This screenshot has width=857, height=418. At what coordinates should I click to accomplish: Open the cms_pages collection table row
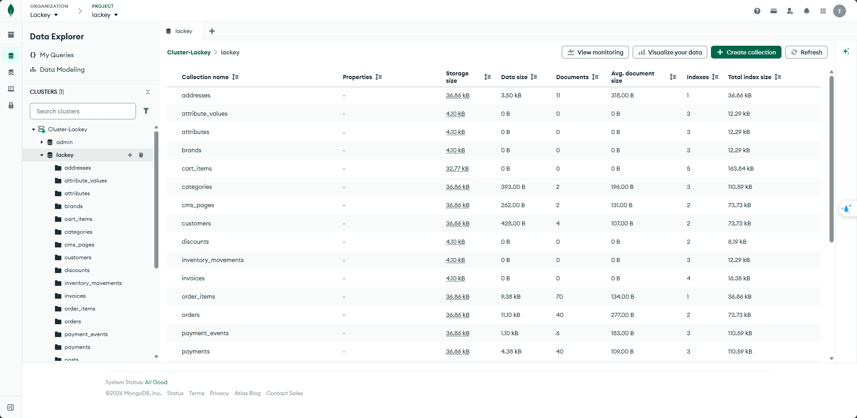click(494, 205)
